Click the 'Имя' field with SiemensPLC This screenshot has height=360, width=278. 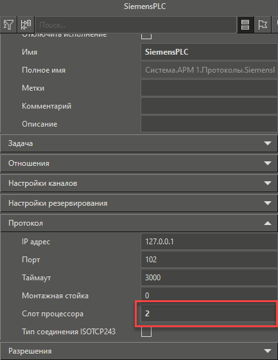coord(209,52)
